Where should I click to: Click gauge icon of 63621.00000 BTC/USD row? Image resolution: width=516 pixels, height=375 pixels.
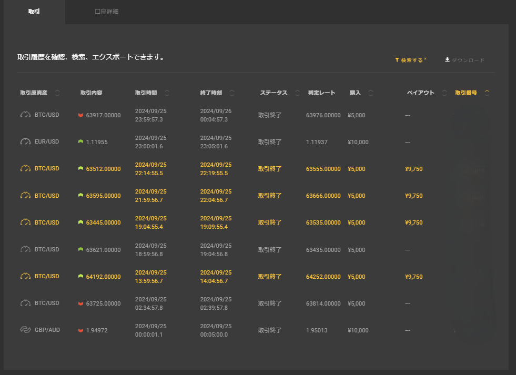(x=26, y=249)
